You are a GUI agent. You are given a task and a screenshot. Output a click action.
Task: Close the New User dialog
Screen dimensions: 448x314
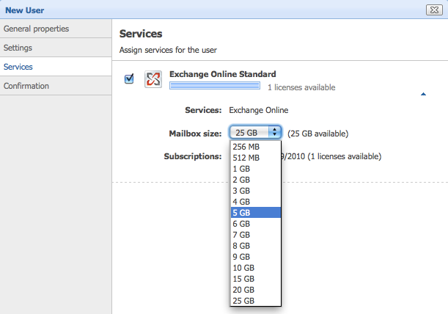(434, 10)
